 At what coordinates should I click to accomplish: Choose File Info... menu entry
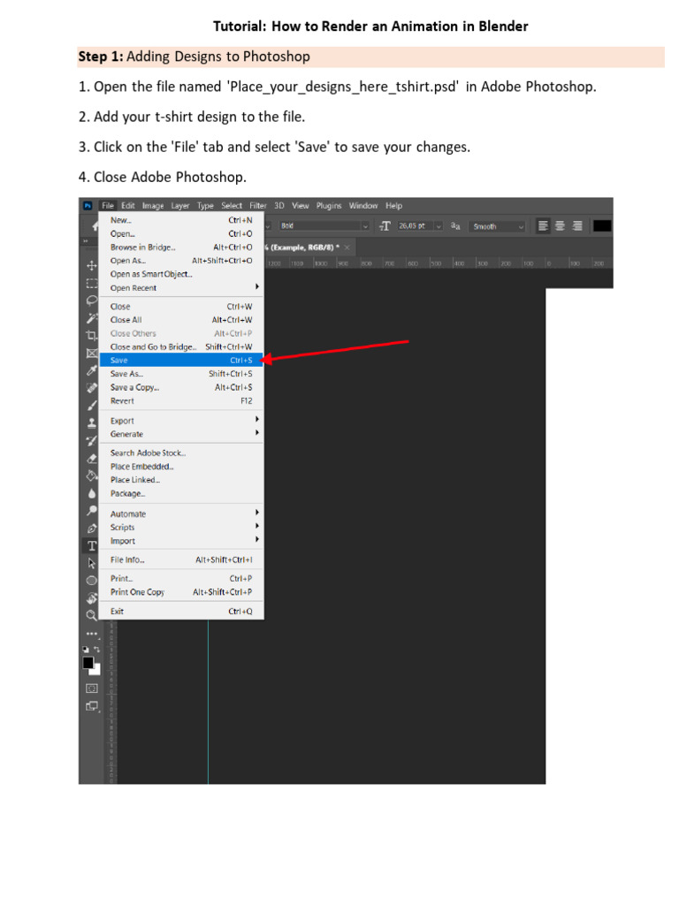[181, 559]
